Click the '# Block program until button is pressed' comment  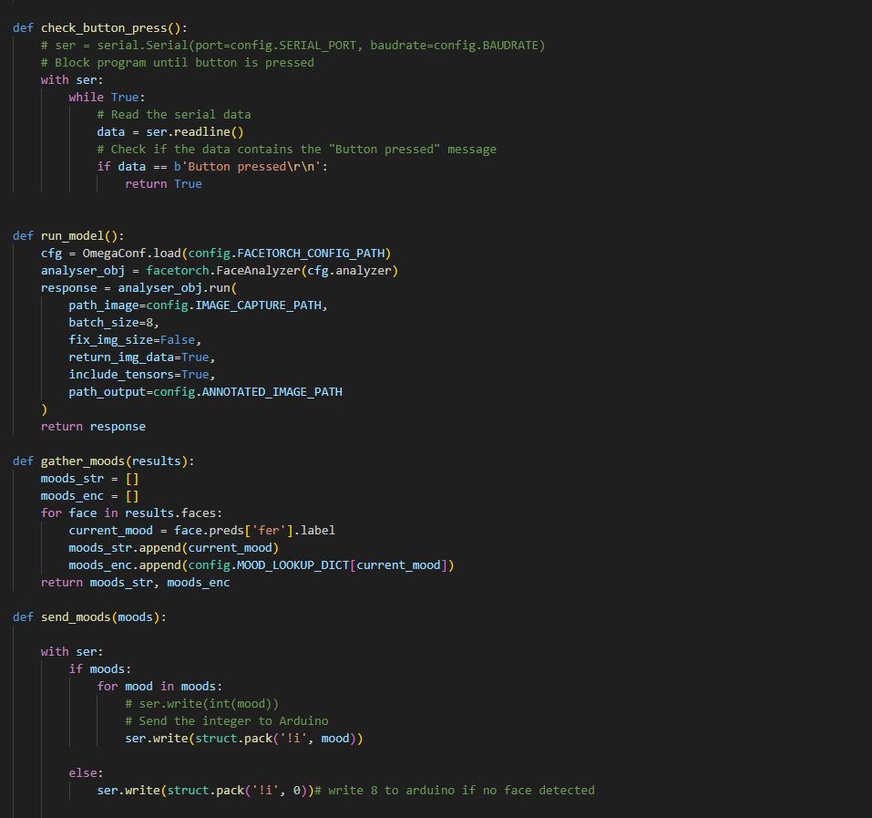click(x=178, y=62)
